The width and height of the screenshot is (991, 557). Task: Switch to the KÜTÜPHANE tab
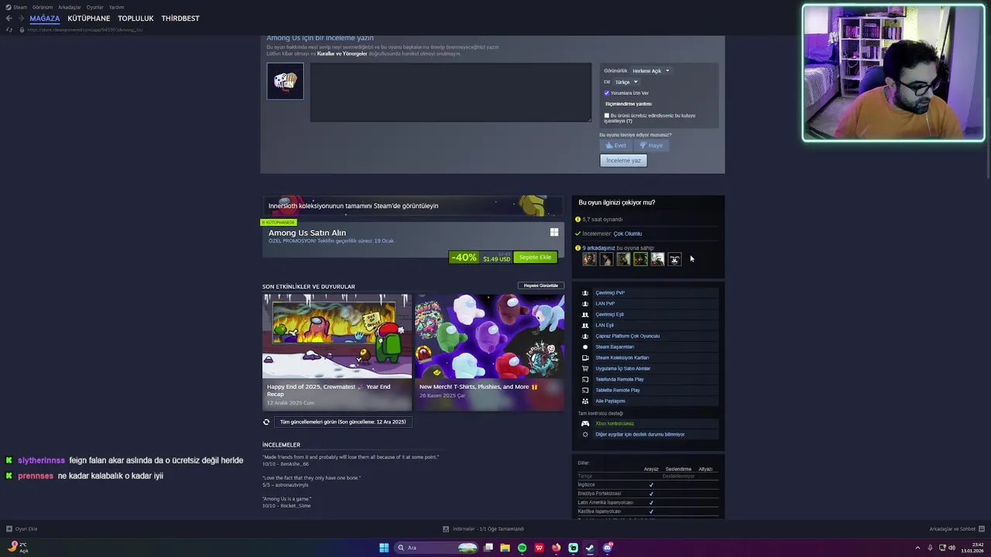pos(88,19)
